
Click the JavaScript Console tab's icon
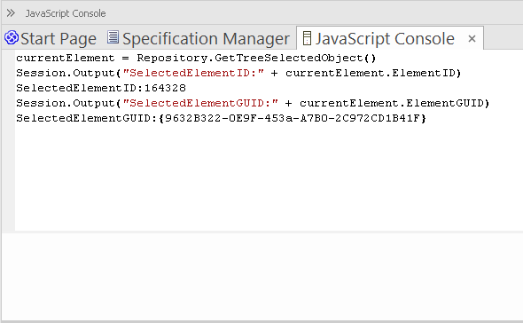(x=307, y=38)
